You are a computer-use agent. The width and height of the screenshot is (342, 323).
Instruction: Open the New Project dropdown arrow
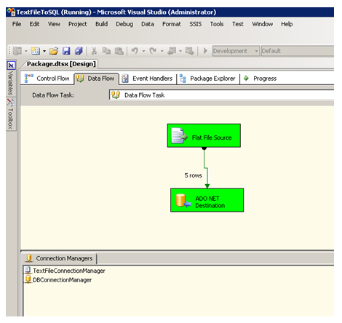coord(26,51)
